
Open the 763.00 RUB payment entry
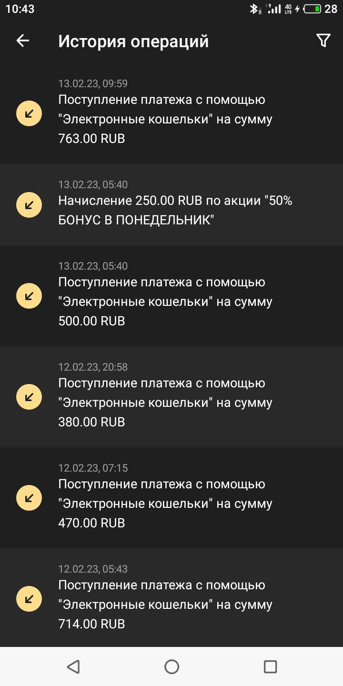(x=171, y=113)
